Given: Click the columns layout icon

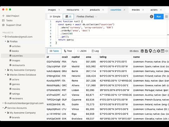Looking at the screenshot, I should pyautogui.click(x=163, y=51).
